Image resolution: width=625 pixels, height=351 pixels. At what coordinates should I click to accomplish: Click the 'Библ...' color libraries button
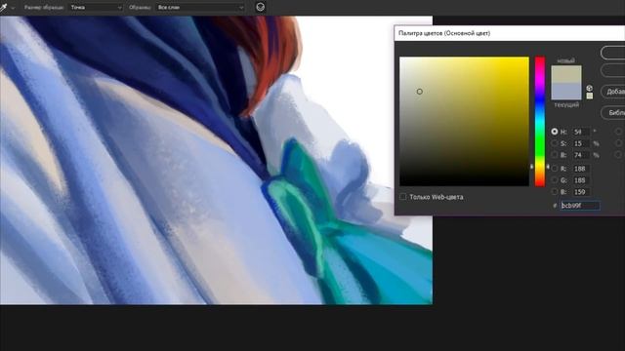tap(613, 113)
